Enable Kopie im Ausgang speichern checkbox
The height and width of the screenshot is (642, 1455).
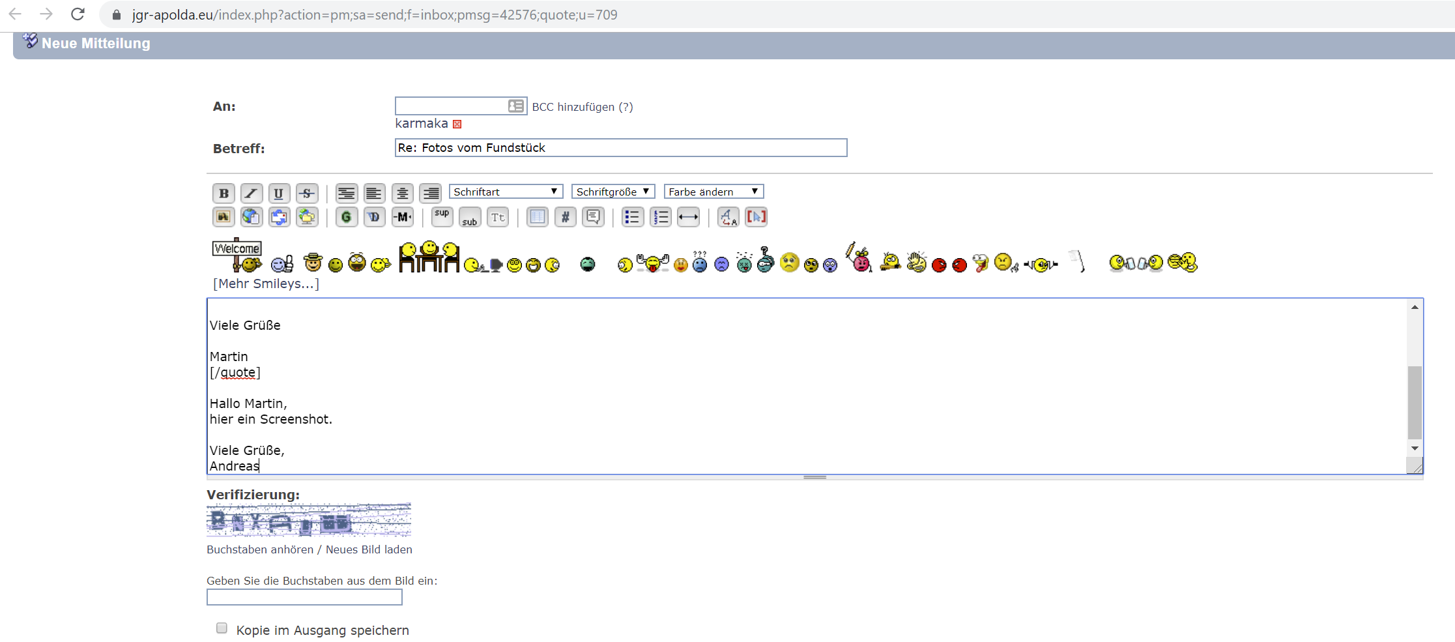point(222,628)
